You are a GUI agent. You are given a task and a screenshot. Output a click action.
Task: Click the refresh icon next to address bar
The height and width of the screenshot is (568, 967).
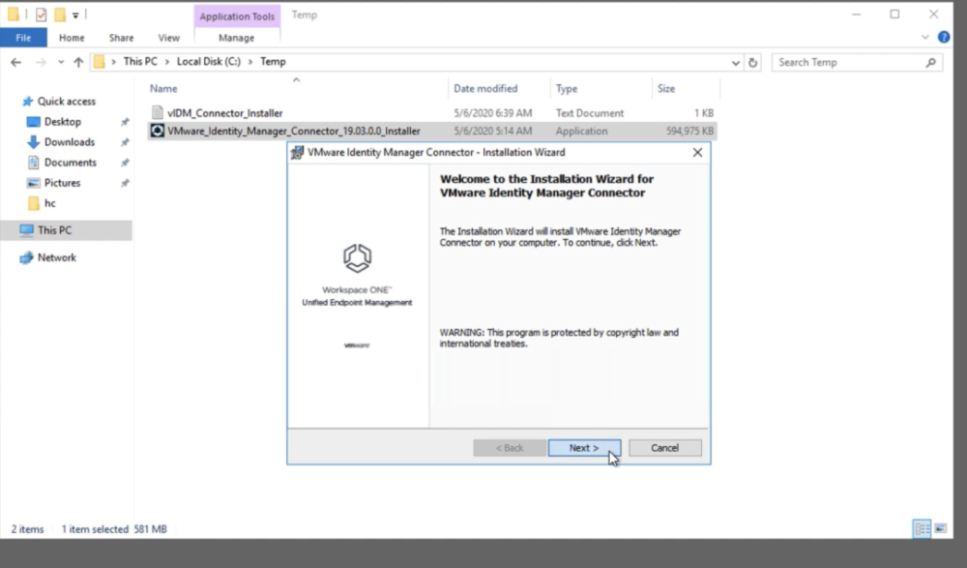click(753, 61)
